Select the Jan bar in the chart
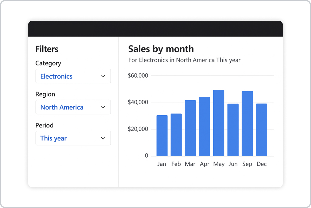Screen dimensions: 311x208 click(162, 136)
